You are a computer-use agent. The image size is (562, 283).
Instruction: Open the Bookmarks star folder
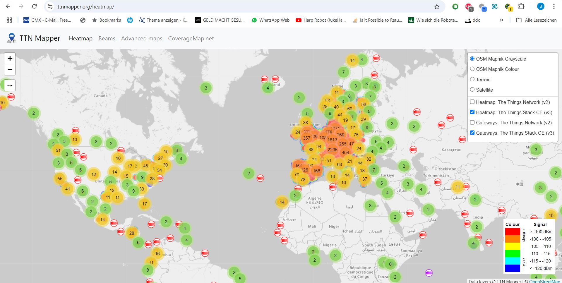(x=107, y=20)
